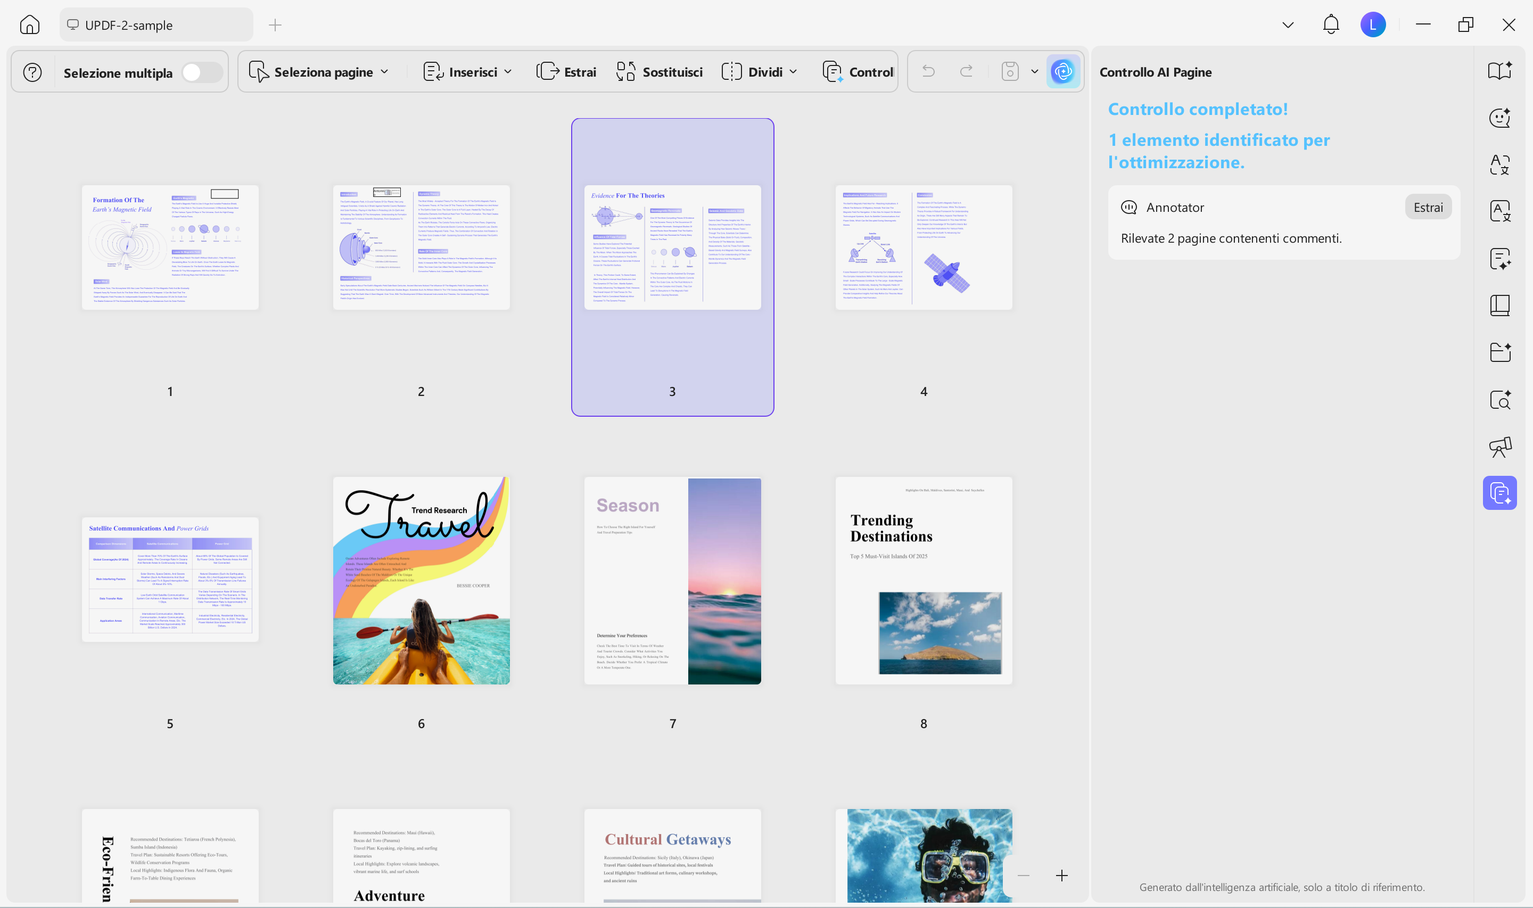Click the AI search sidebar icon

(1499, 400)
